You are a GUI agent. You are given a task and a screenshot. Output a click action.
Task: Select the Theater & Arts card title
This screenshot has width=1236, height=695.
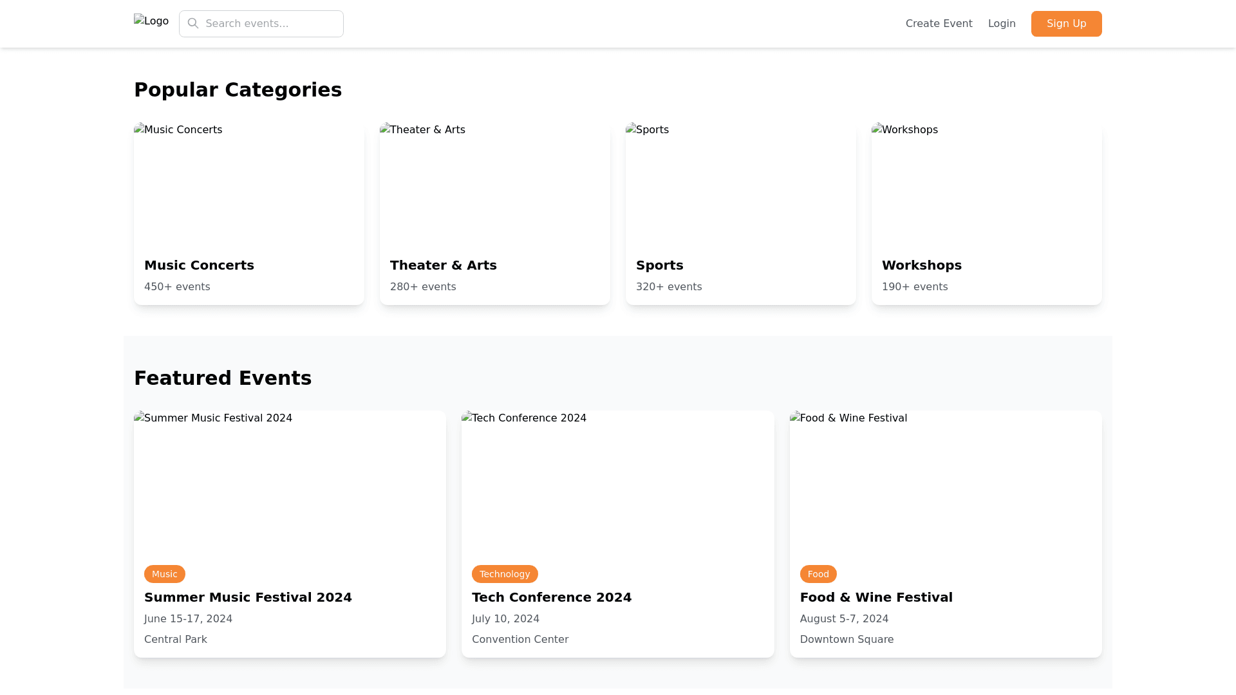(x=443, y=265)
